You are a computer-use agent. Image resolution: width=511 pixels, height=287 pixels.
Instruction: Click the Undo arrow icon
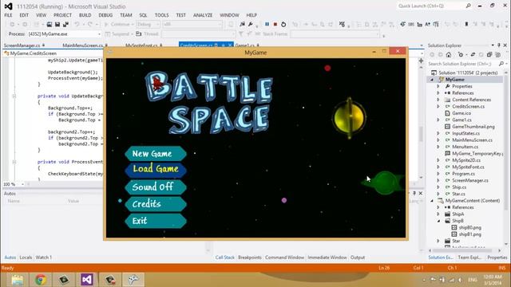point(77,25)
